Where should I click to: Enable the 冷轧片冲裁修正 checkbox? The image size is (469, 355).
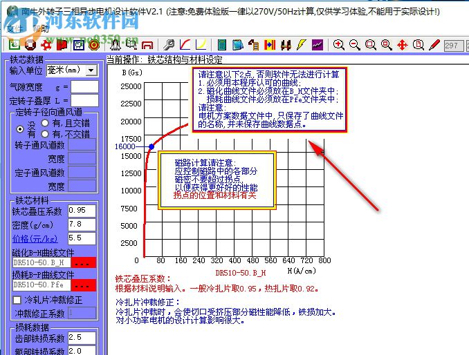pyautogui.click(x=17, y=300)
